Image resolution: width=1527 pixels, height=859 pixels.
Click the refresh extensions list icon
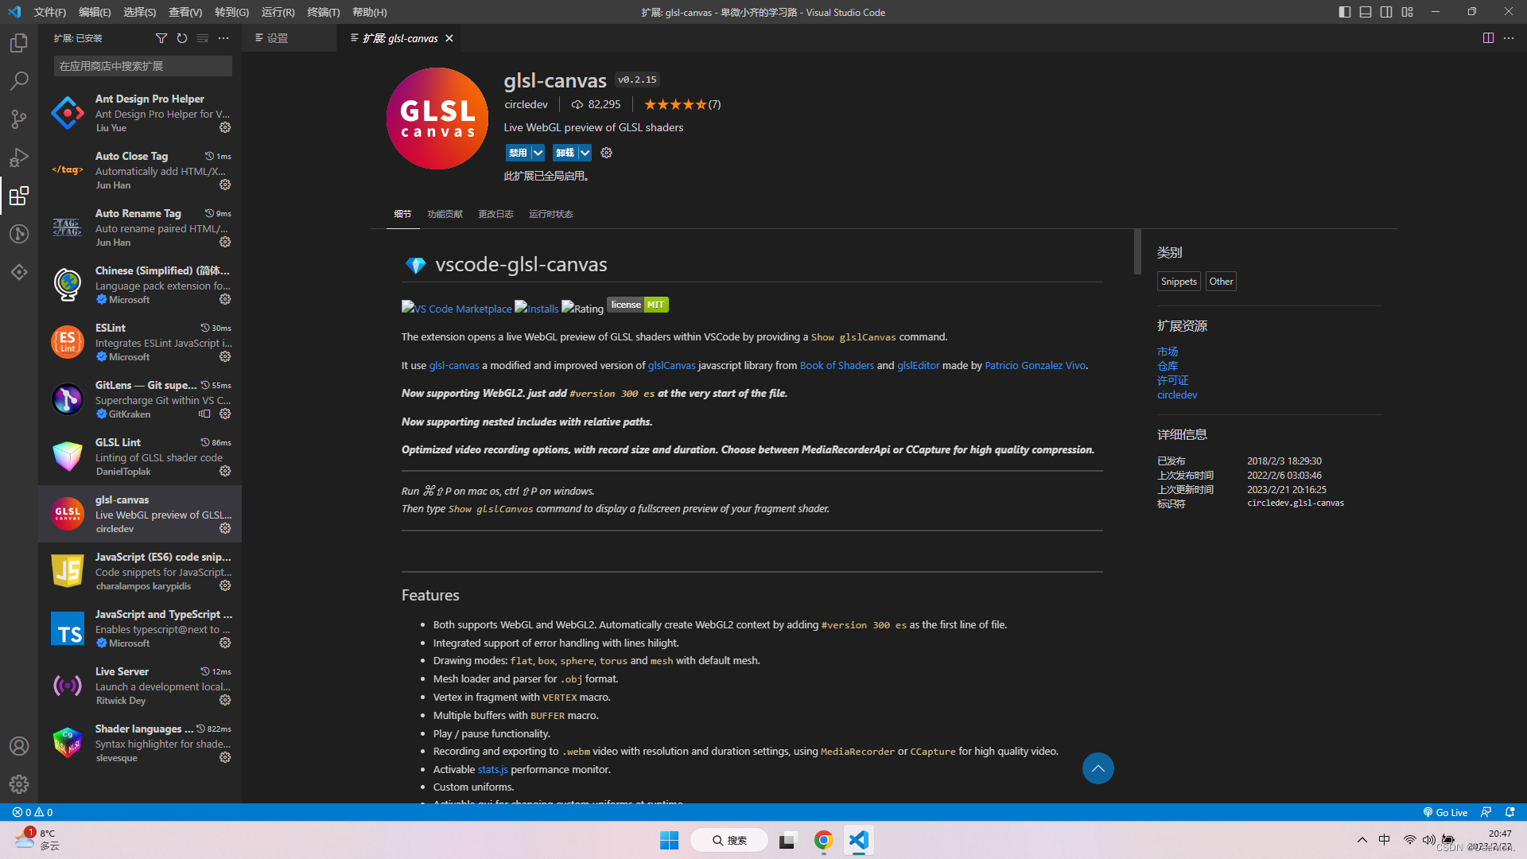coord(182,37)
